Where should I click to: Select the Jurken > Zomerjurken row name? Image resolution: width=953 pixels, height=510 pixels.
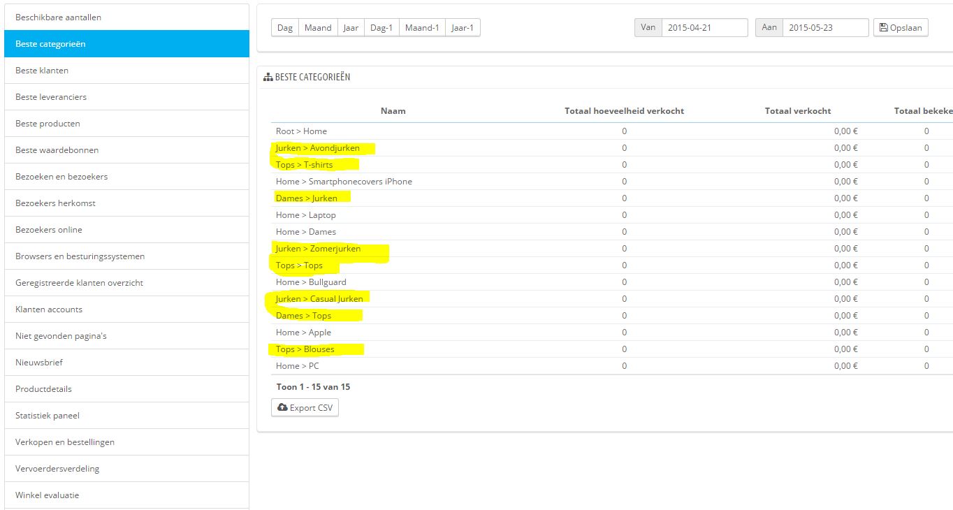319,249
